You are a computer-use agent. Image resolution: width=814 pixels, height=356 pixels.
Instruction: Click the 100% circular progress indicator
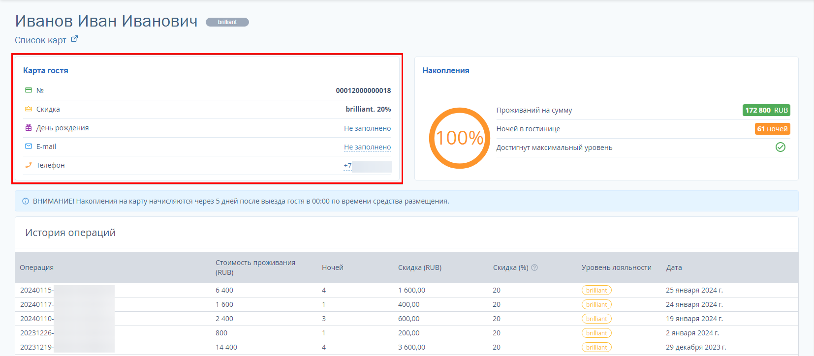(x=460, y=138)
